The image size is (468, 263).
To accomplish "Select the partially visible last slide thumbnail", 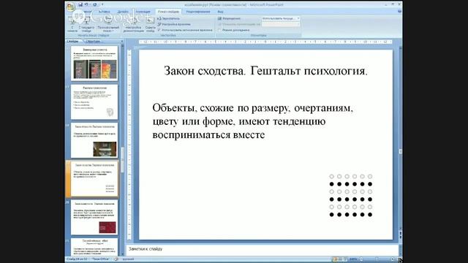I will pos(94,247).
